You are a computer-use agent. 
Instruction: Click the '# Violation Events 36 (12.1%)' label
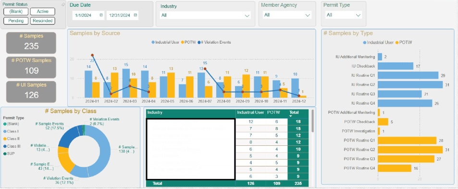pos(58,180)
